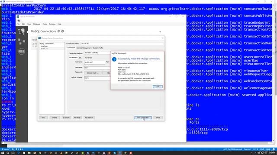
Task: Switch to the Parameters sub-tab
Action: point(73,57)
